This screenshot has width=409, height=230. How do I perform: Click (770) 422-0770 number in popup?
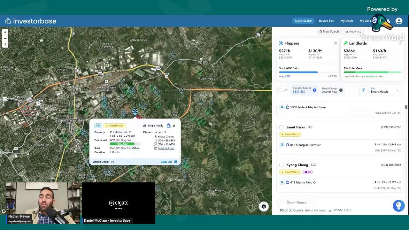(x=166, y=144)
